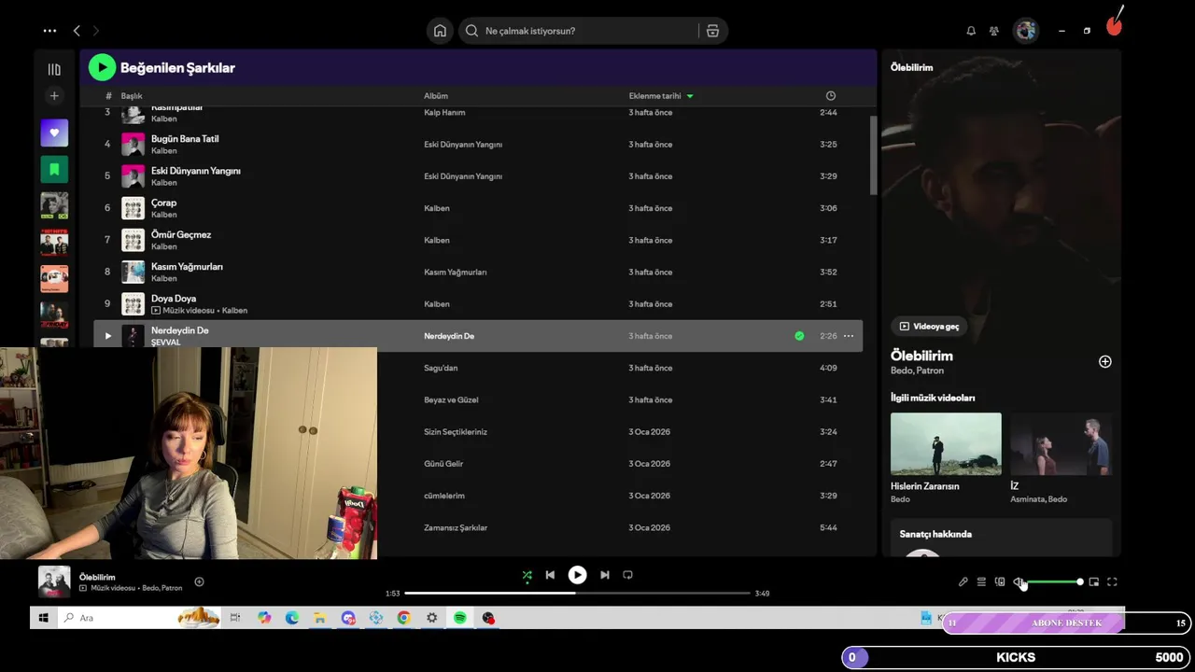Expand Your Library sidebar icon
Image resolution: width=1195 pixels, height=672 pixels.
pos(54,69)
